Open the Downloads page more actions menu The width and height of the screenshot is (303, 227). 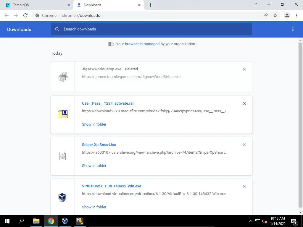(293, 29)
